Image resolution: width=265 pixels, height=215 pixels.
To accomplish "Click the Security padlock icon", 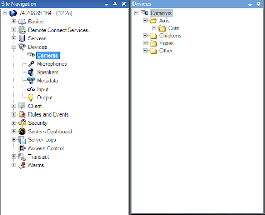I will click(x=22, y=123).
